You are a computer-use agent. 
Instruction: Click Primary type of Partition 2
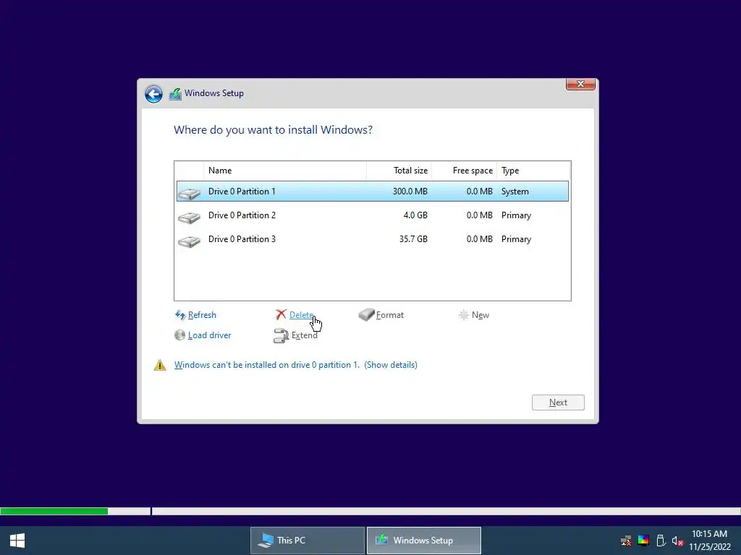coord(516,215)
